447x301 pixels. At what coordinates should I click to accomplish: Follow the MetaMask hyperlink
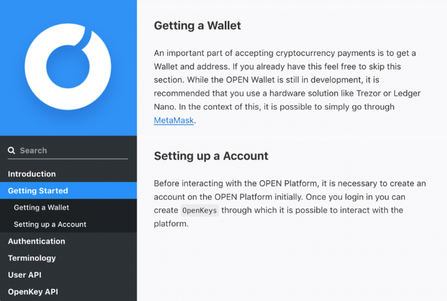pos(174,120)
